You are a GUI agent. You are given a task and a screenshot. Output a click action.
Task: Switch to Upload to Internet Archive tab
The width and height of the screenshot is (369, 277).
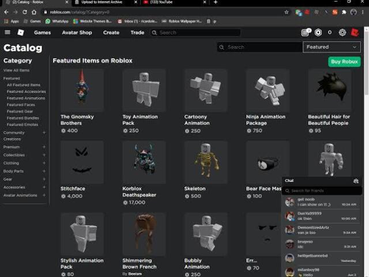click(102, 2)
